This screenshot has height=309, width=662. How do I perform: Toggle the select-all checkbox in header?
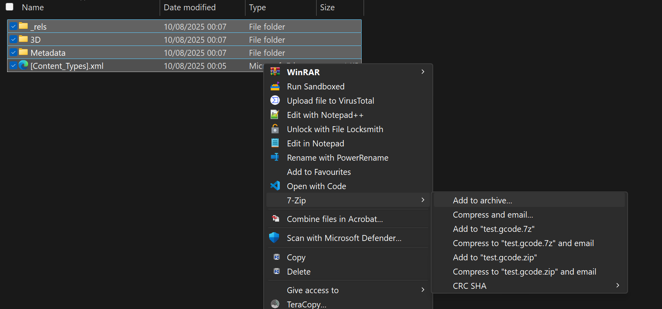(x=9, y=7)
